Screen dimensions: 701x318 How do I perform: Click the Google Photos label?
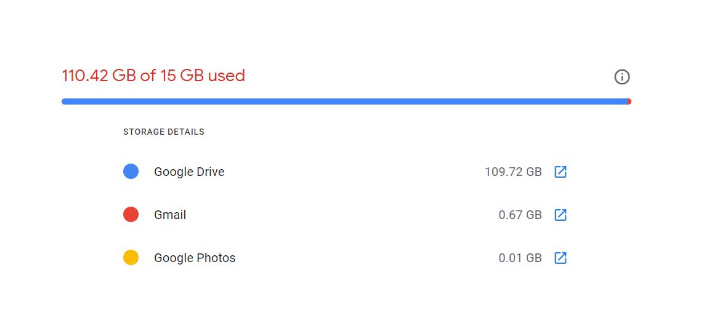pyautogui.click(x=195, y=258)
